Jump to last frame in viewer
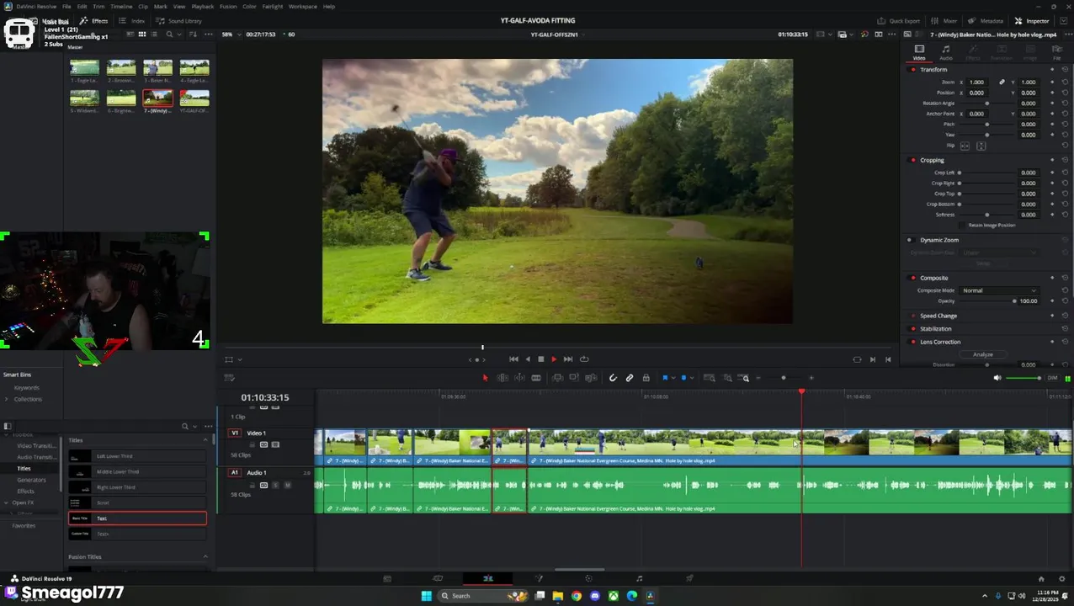 568,359
